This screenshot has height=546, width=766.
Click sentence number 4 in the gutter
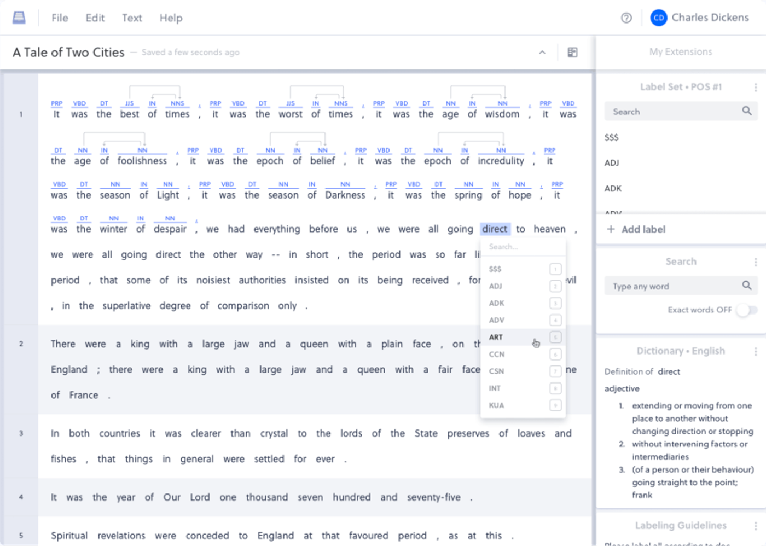point(21,497)
